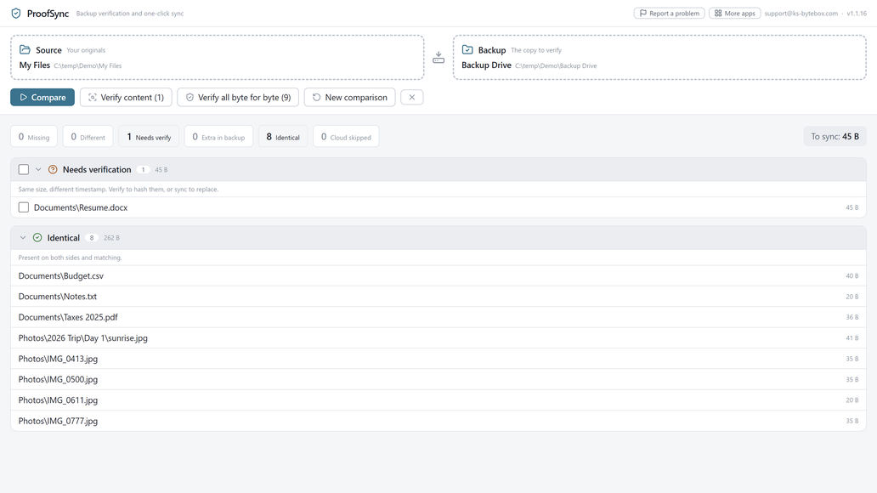Select row Documents\Notes.txt
877x493 pixels.
coord(438,297)
